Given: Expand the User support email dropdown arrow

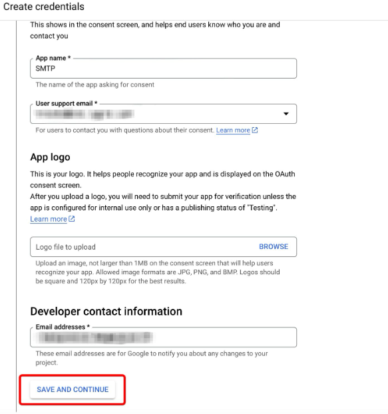Looking at the screenshot, I should pos(286,114).
